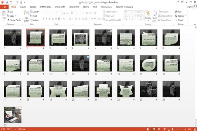Click the 58% zoom level
This screenshot has width=197, height=131.
(x=189, y=129)
